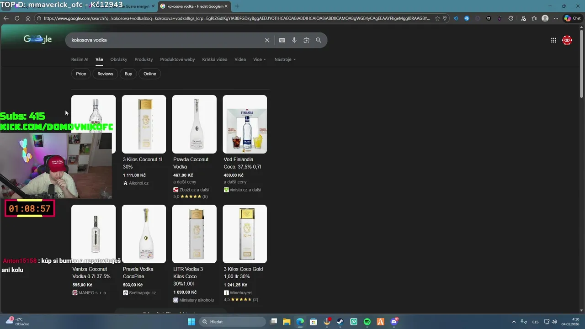Open the Google account avatar menu

567,40
